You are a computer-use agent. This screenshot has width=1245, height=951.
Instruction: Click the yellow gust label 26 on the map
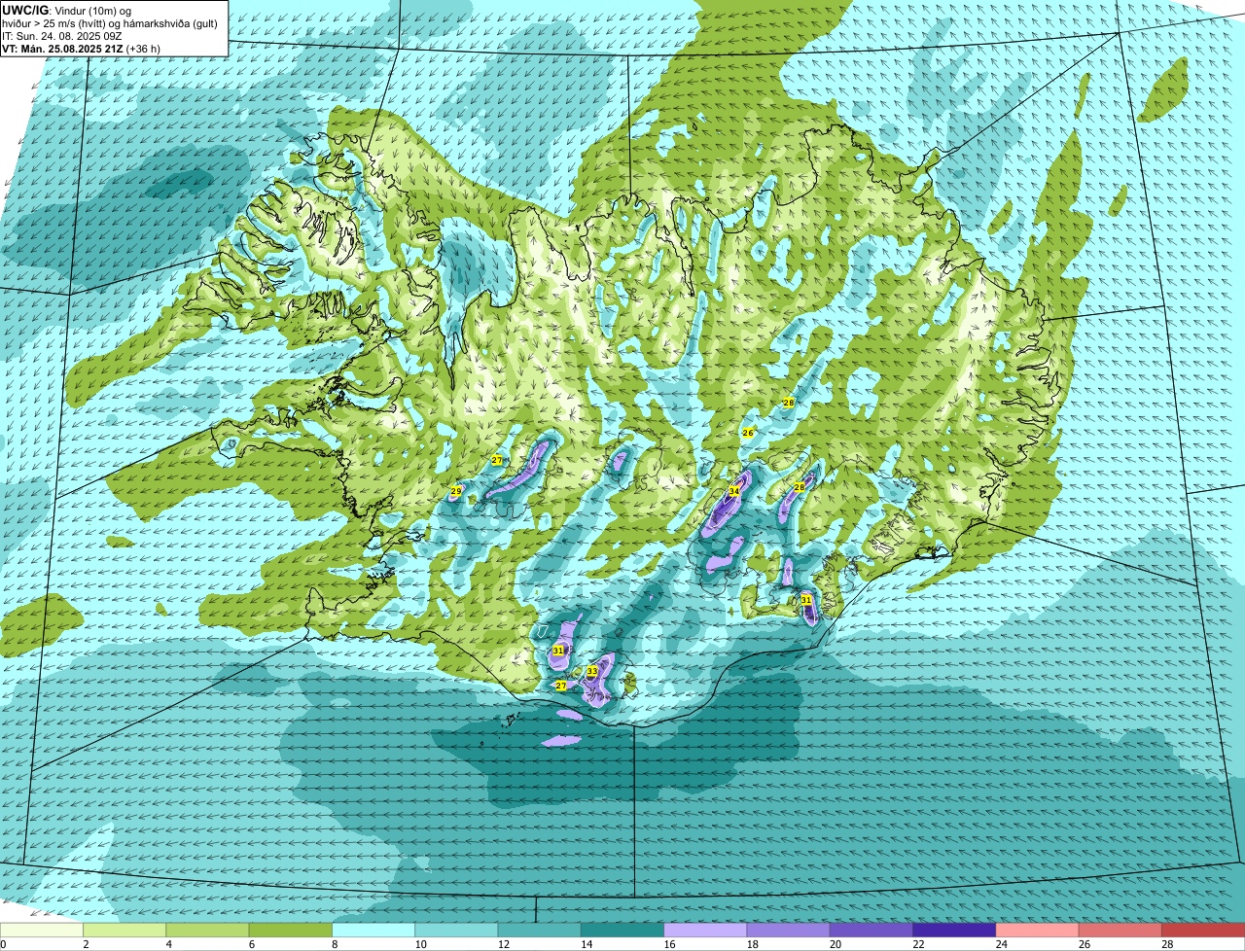pos(748,433)
